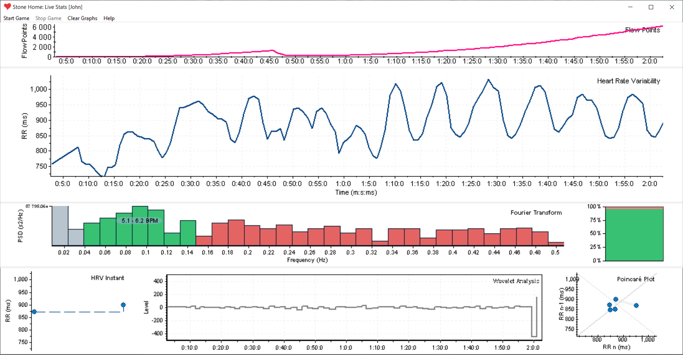Click the highest HRV peak near 1:30:0
This screenshot has width=683, height=355.
pos(488,80)
